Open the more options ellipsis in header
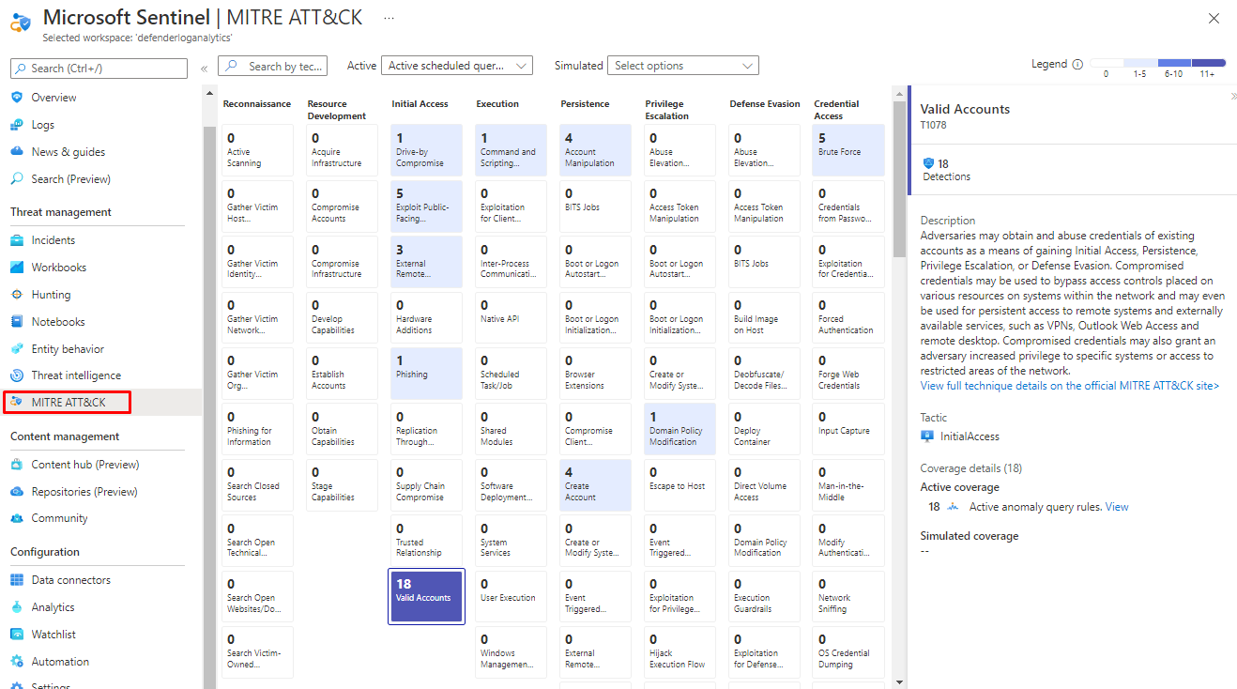The image size is (1237, 689). point(389,18)
